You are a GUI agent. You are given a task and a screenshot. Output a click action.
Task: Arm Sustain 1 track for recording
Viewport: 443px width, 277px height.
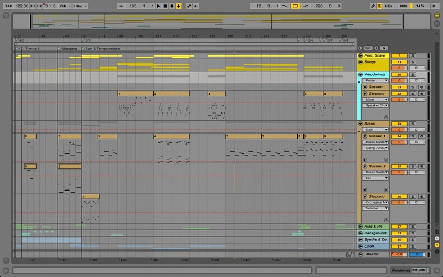point(421,136)
